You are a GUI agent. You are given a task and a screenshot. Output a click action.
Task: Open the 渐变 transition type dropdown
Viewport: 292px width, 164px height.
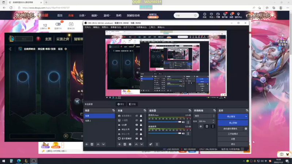click(204, 116)
